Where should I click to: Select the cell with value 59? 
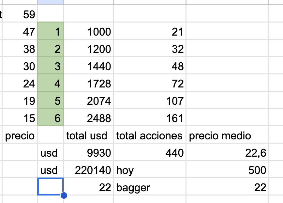point(20,15)
